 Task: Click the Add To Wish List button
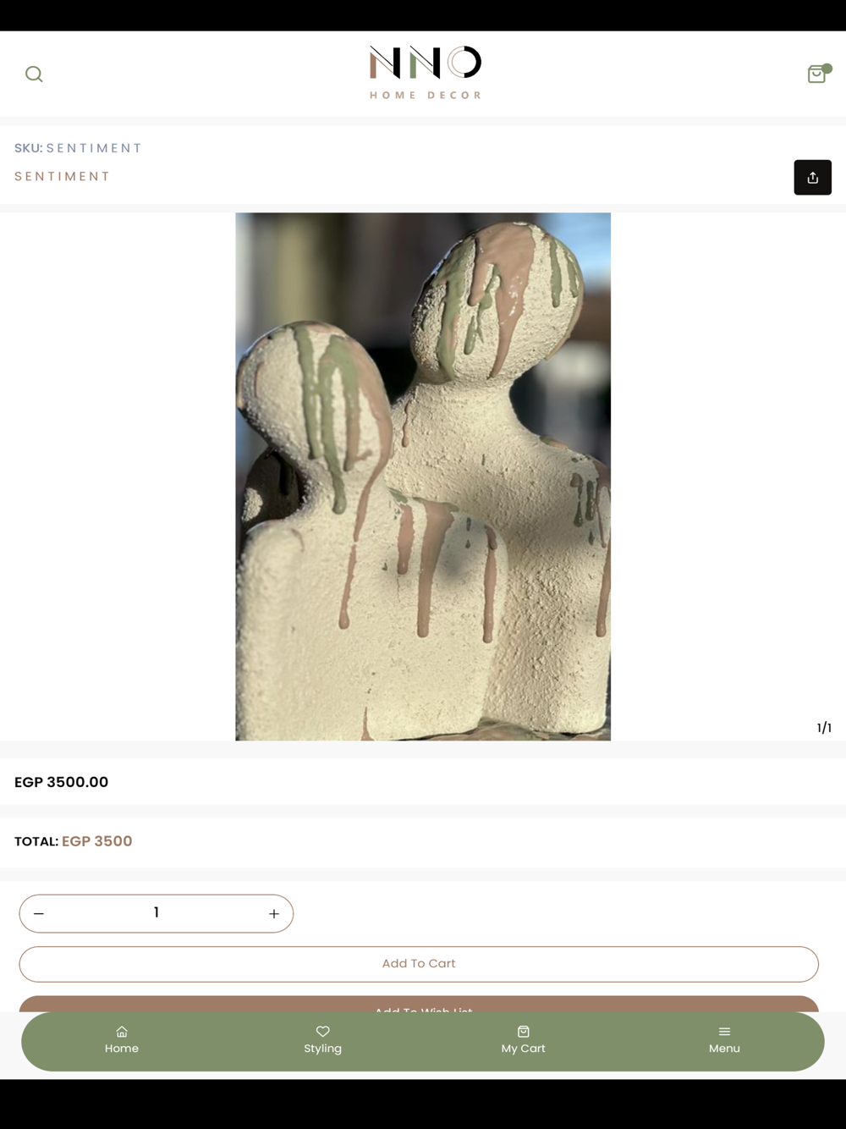(x=419, y=1005)
